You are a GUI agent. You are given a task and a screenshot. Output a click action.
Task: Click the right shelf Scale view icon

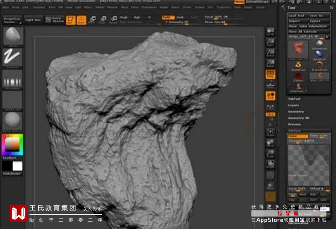[270, 154]
